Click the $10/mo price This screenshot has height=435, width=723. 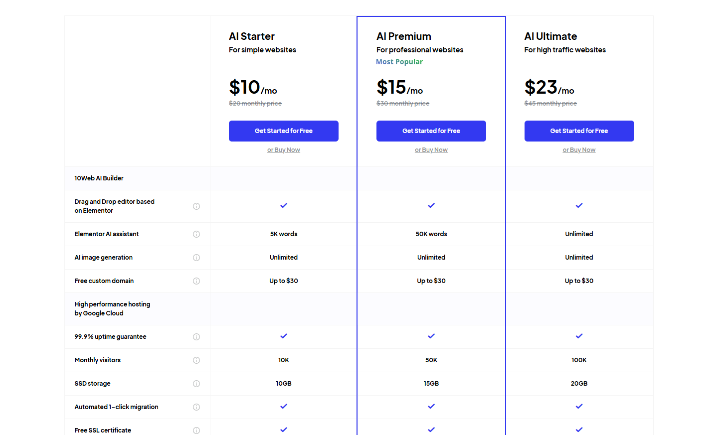tap(253, 88)
